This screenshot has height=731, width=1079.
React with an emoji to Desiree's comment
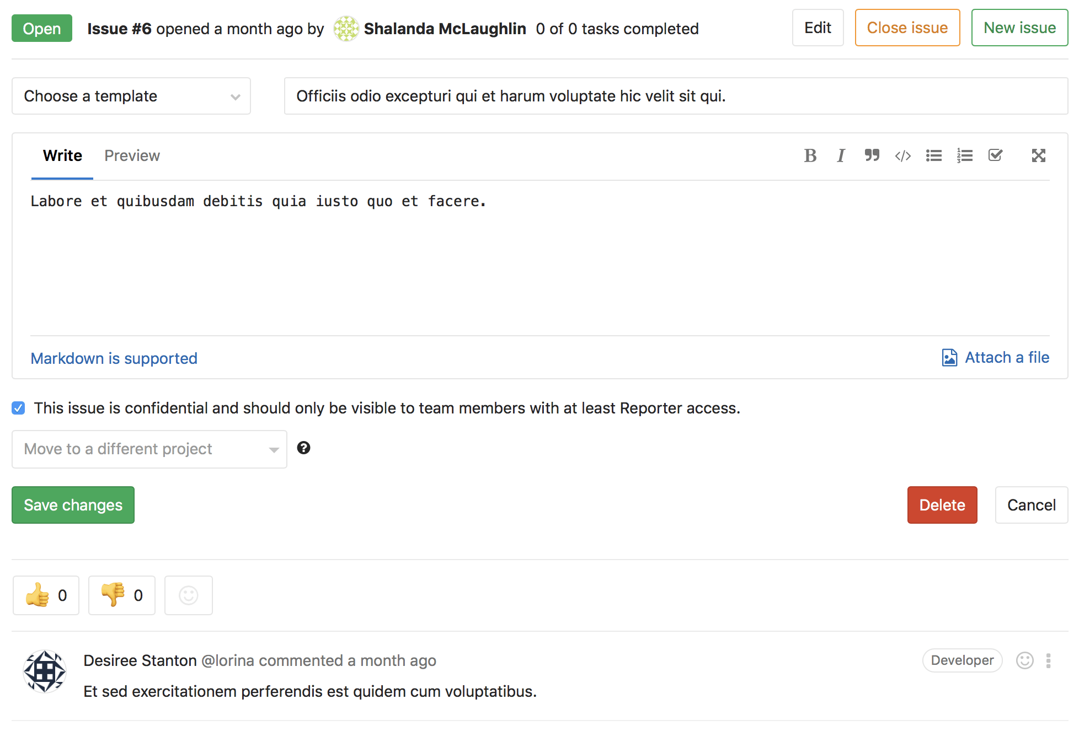coord(1024,660)
